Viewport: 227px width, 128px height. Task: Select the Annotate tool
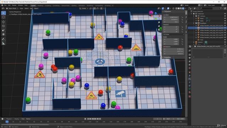(4, 39)
